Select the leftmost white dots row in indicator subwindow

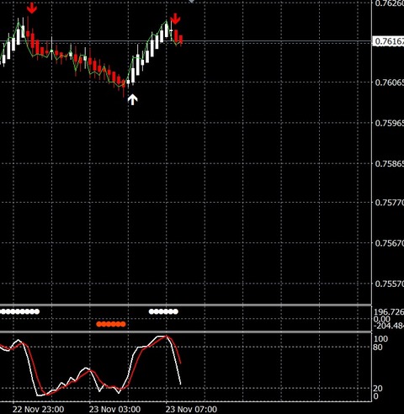click(x=19, y=311)
